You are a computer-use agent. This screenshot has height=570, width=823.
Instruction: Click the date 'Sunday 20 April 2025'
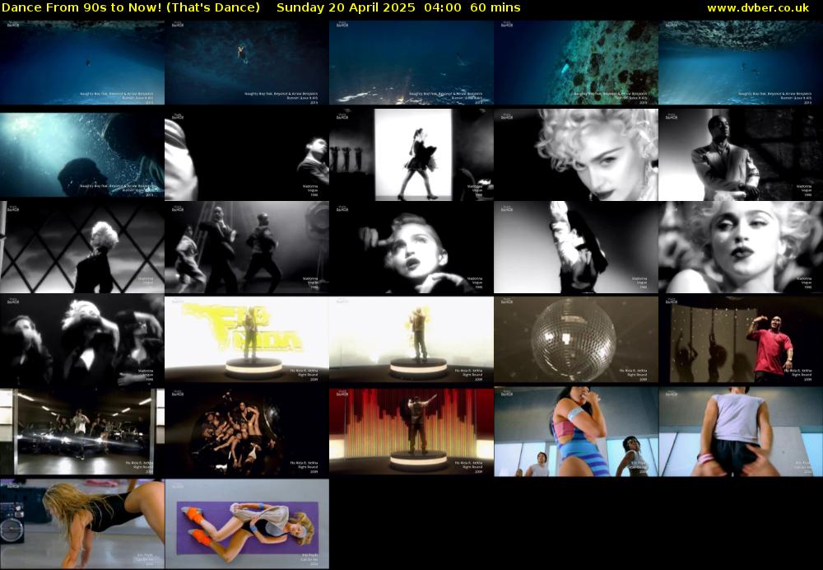click(x=346, y=8)
